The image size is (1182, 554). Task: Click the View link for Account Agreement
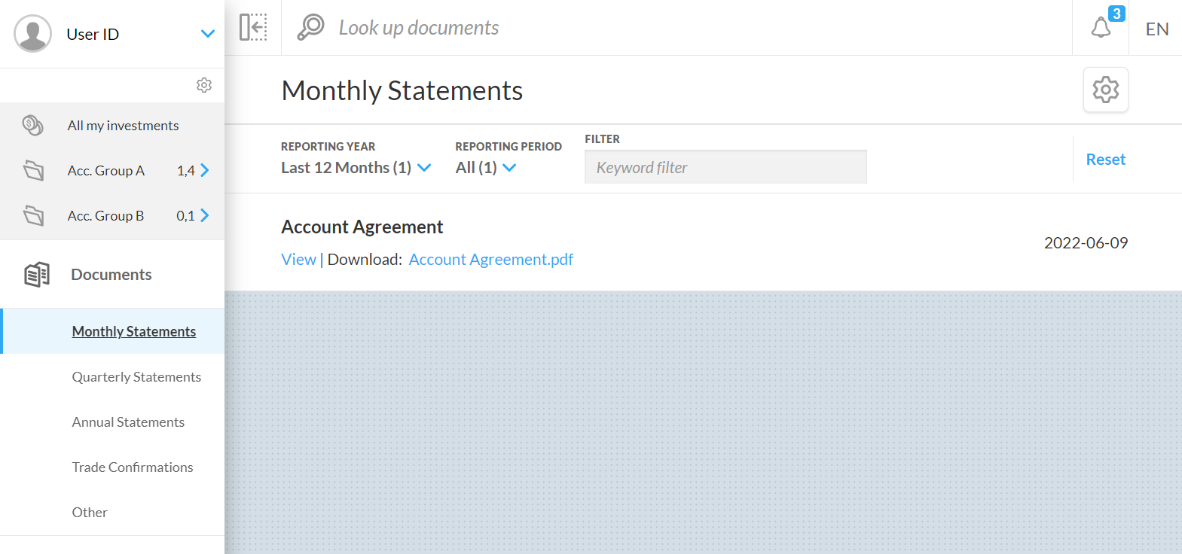point(298,260)
